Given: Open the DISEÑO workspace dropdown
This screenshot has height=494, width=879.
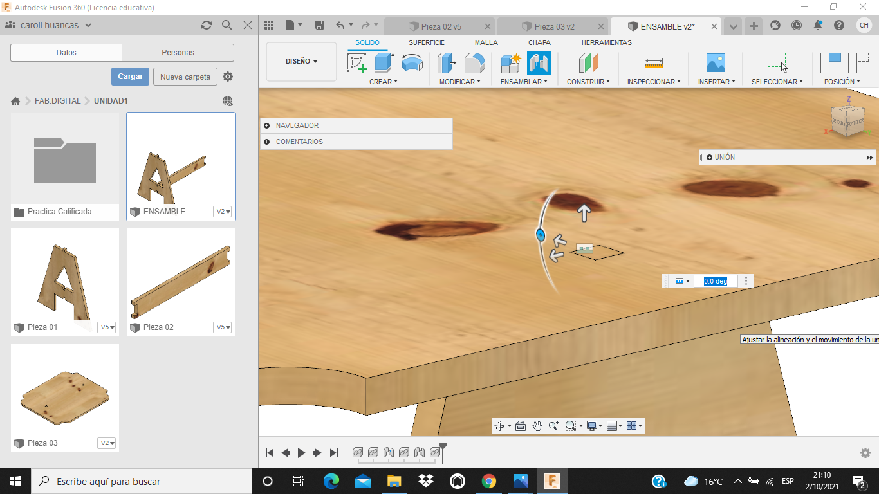Looking at the screenshot, I should point(301,62).
